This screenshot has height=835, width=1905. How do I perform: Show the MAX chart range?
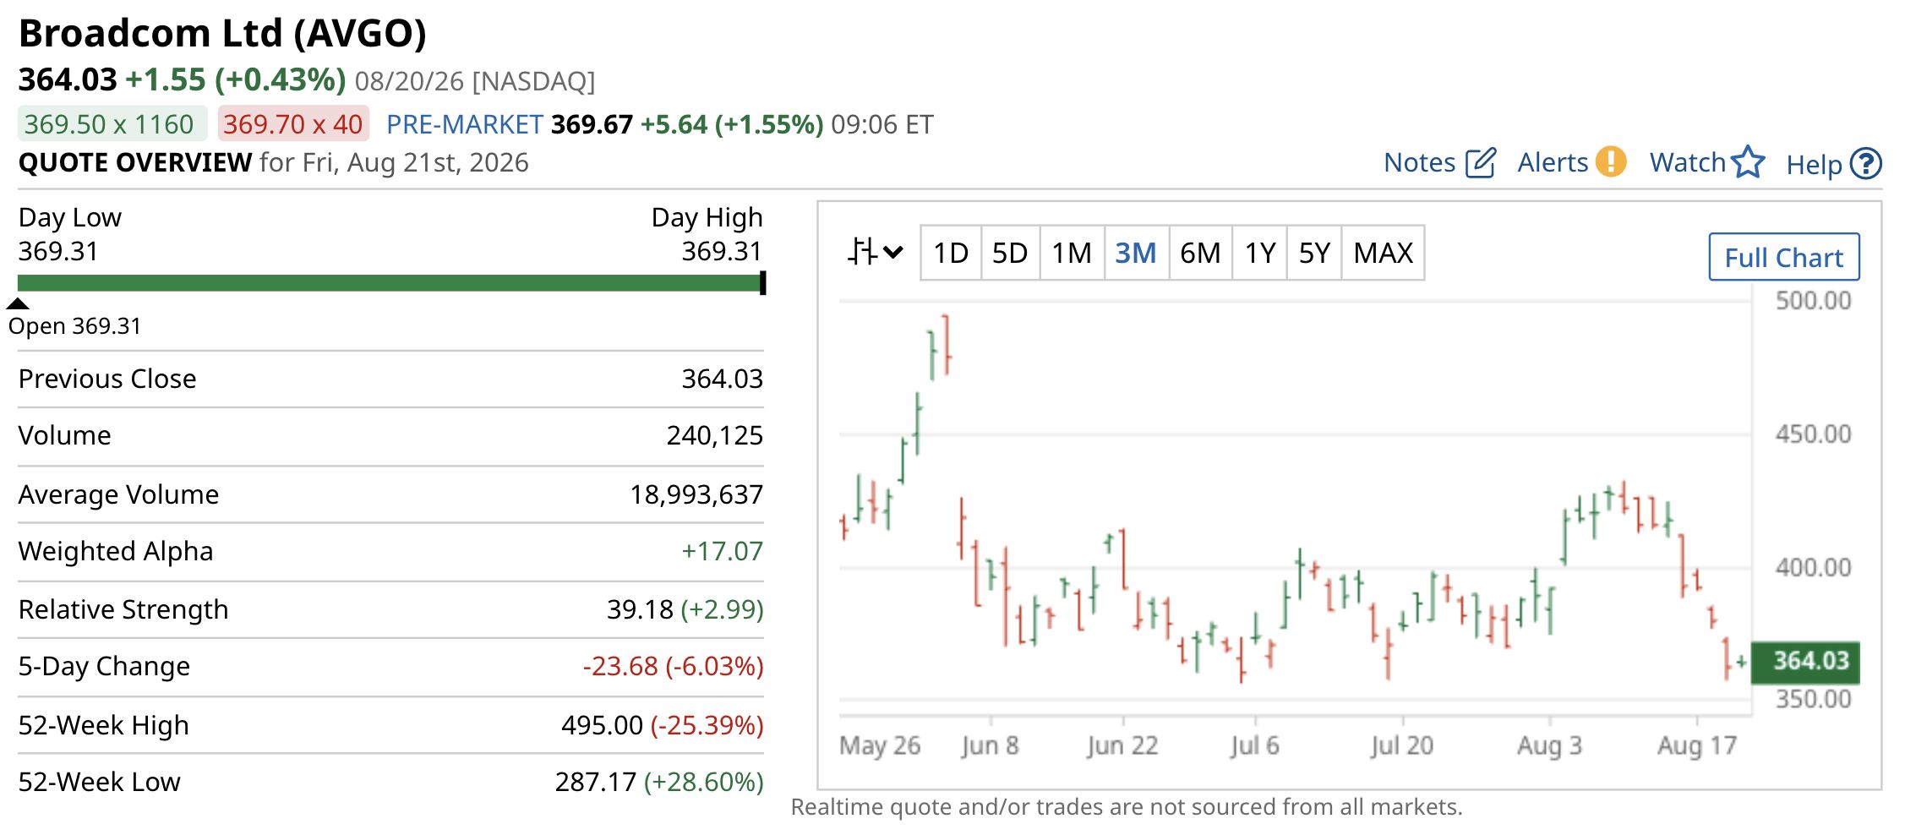1383,253
